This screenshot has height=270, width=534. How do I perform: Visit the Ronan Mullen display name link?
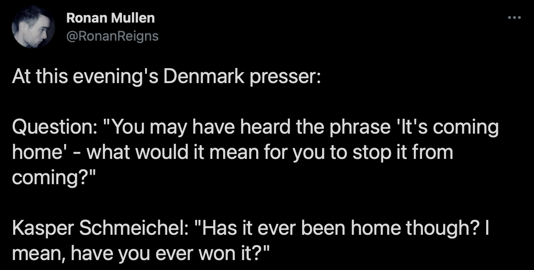pos(110,18)
